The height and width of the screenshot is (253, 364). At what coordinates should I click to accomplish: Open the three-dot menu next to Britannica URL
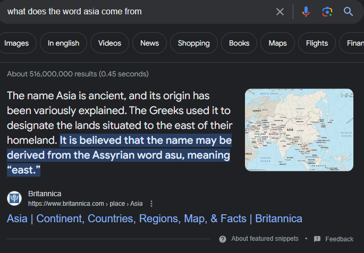[x=152, y=204]
